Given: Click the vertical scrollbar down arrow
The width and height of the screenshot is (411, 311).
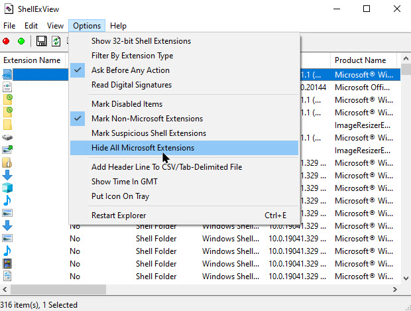Looking at the screenshot, I should click(x=406, y=279).
